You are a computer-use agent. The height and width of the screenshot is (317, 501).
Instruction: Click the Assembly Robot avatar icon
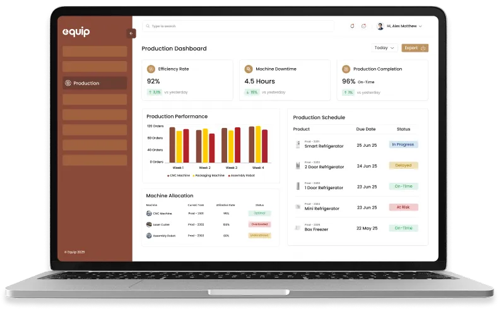[149, 235]
